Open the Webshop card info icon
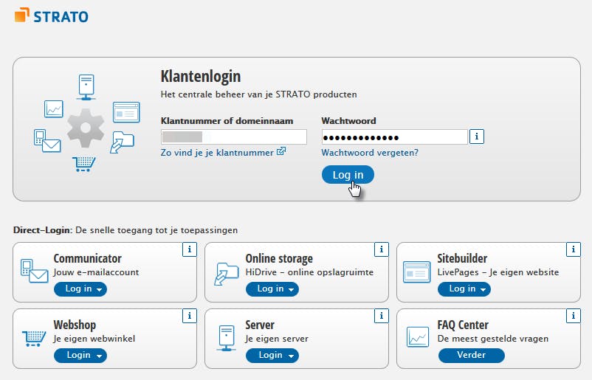592x380 pixels. tap(190, 316)
